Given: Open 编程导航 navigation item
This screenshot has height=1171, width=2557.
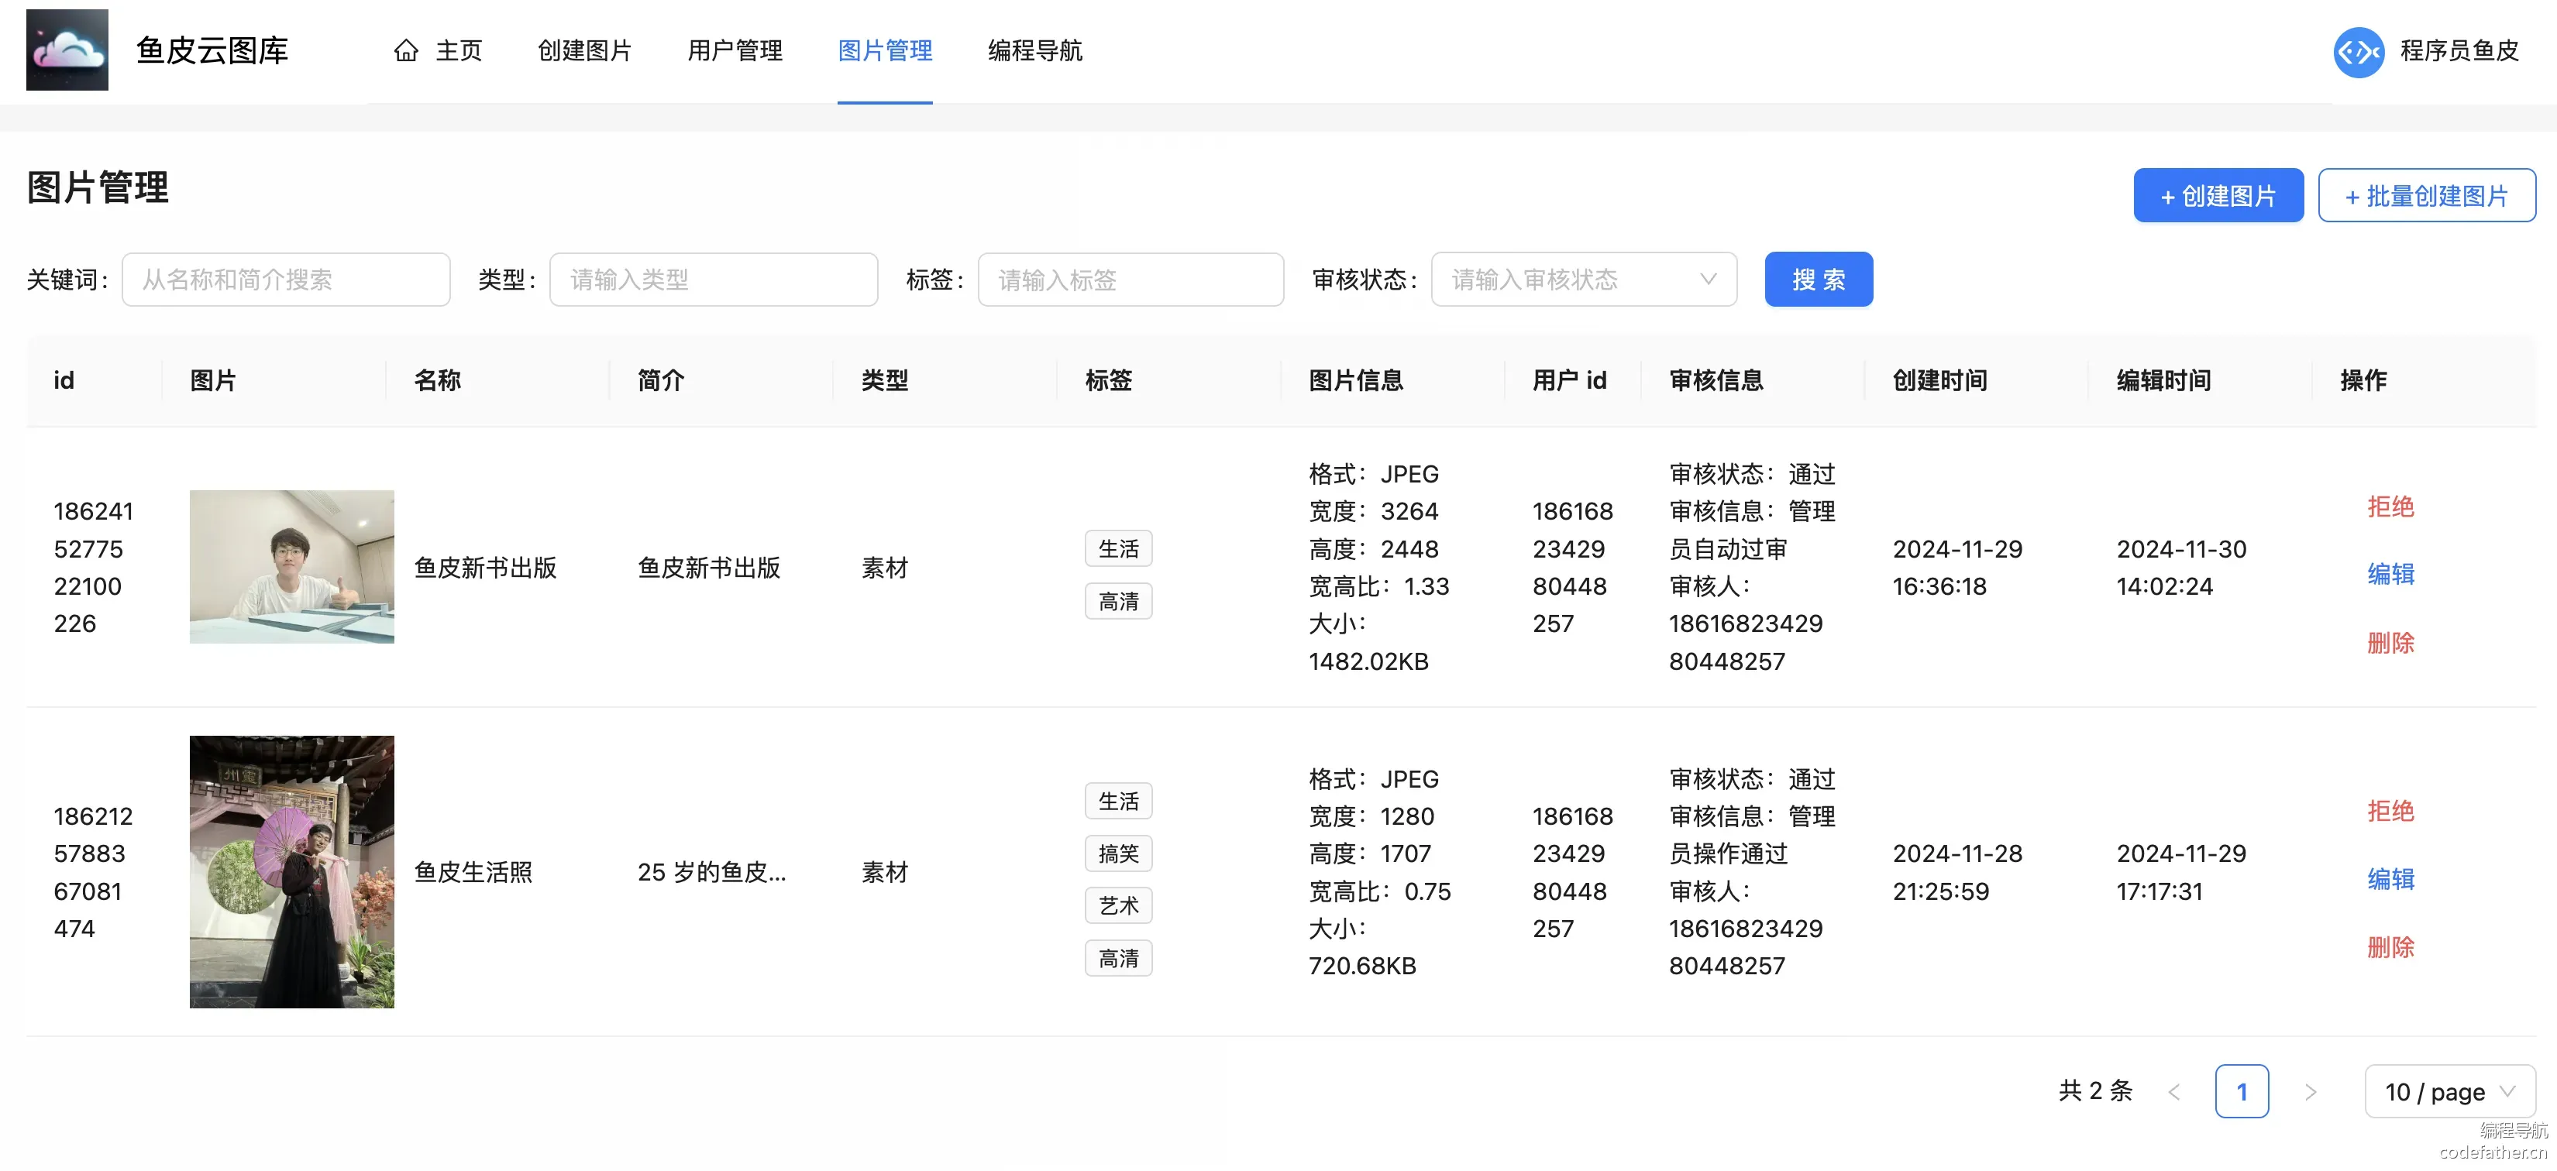Looking at the screenshot, I should coord(1034,50).
